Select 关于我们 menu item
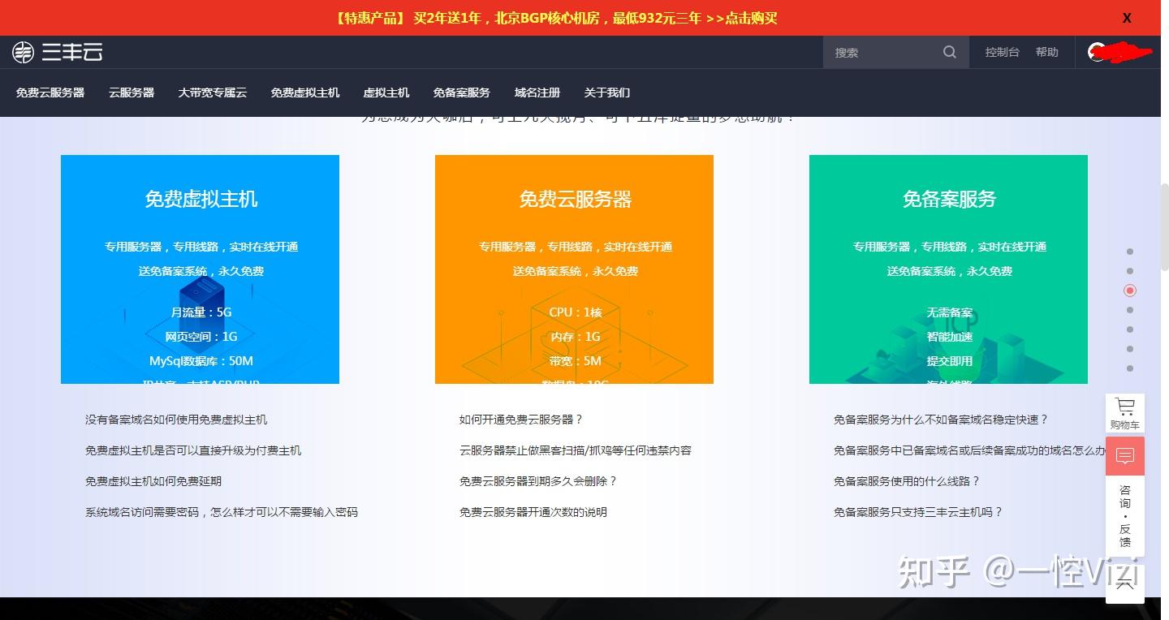 click(x=607, y=93)
